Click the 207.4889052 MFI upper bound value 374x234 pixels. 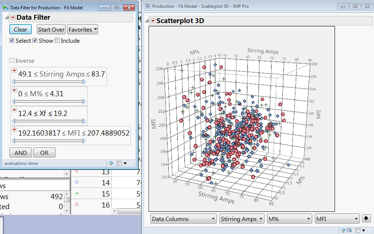point(108,133)
